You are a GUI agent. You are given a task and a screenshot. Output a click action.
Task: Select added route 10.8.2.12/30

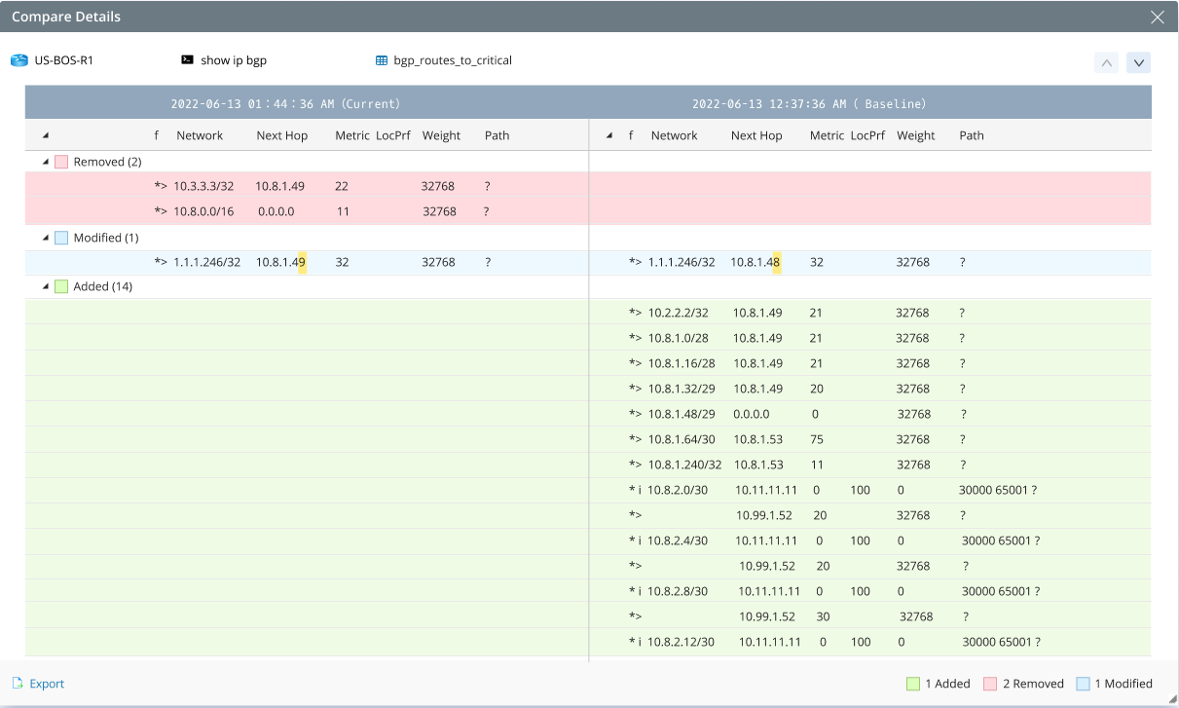coord(682,642)
